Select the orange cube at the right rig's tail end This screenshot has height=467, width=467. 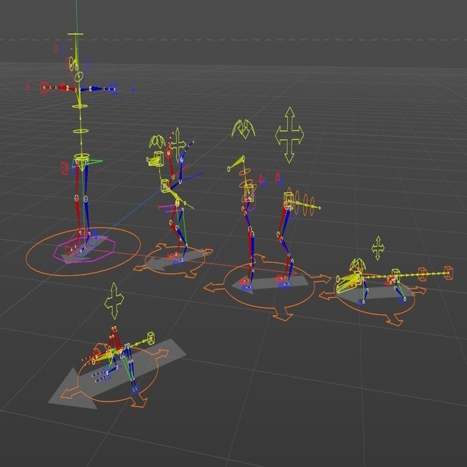449,273
